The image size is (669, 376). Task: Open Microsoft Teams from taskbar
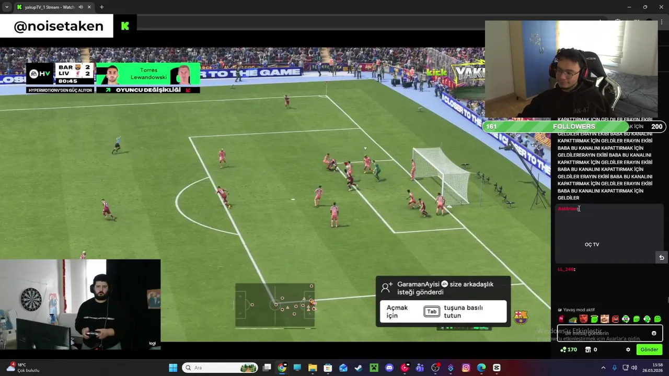420,368
